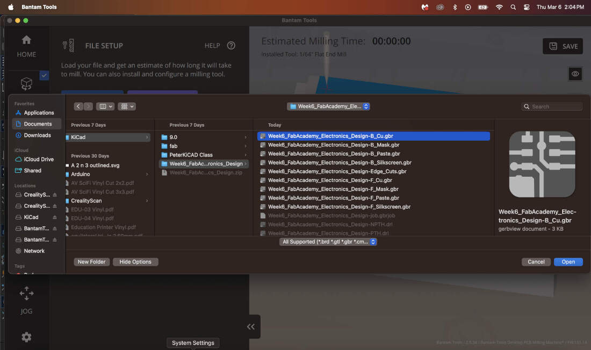The width and height of the screenshot is (591, 350).
Task: Open the fab folder
Action: 204,146
